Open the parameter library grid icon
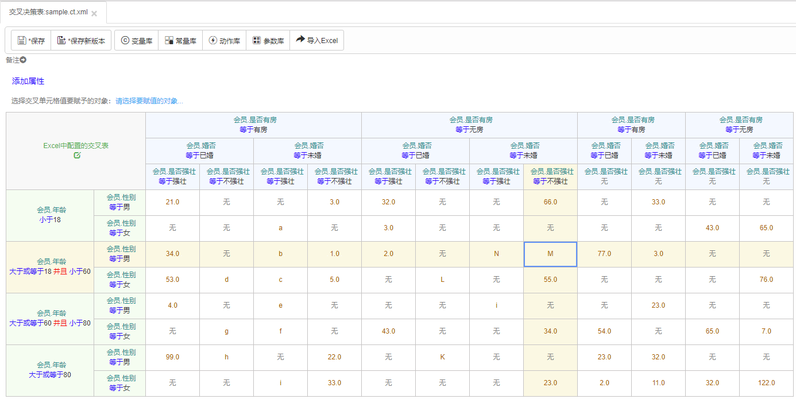The height and width of the screenshot is (399, 796). (x=257, y=41)
